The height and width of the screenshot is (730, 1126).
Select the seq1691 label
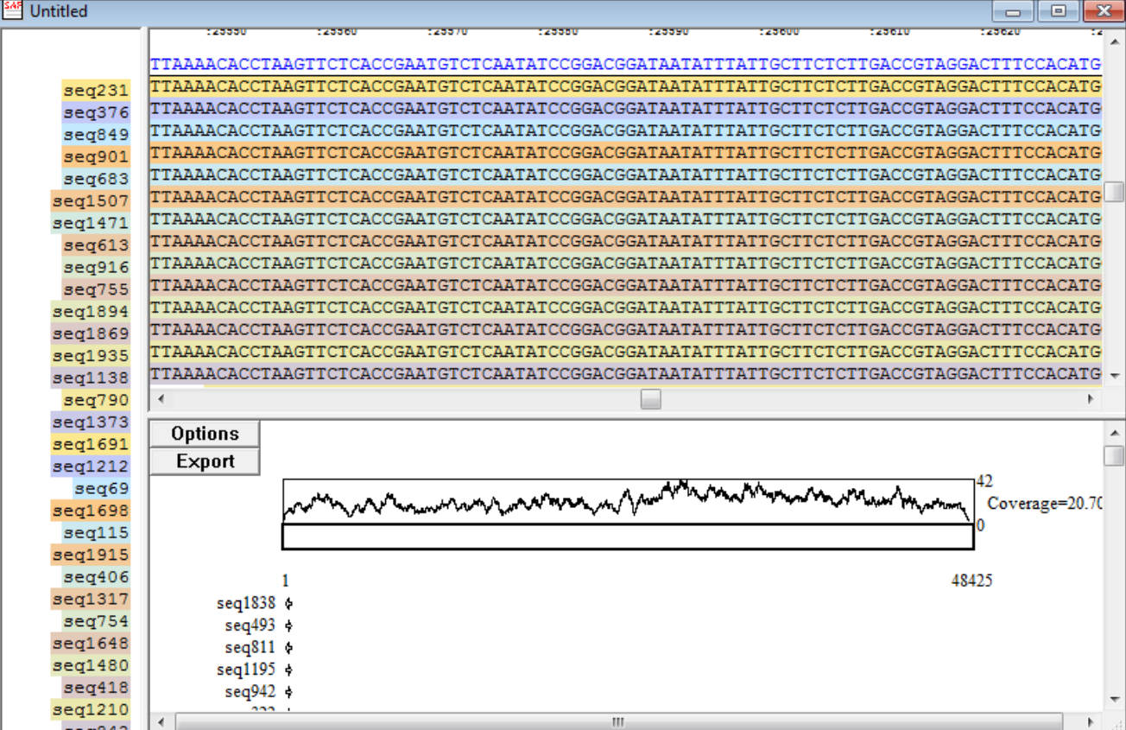coord(91,445)
